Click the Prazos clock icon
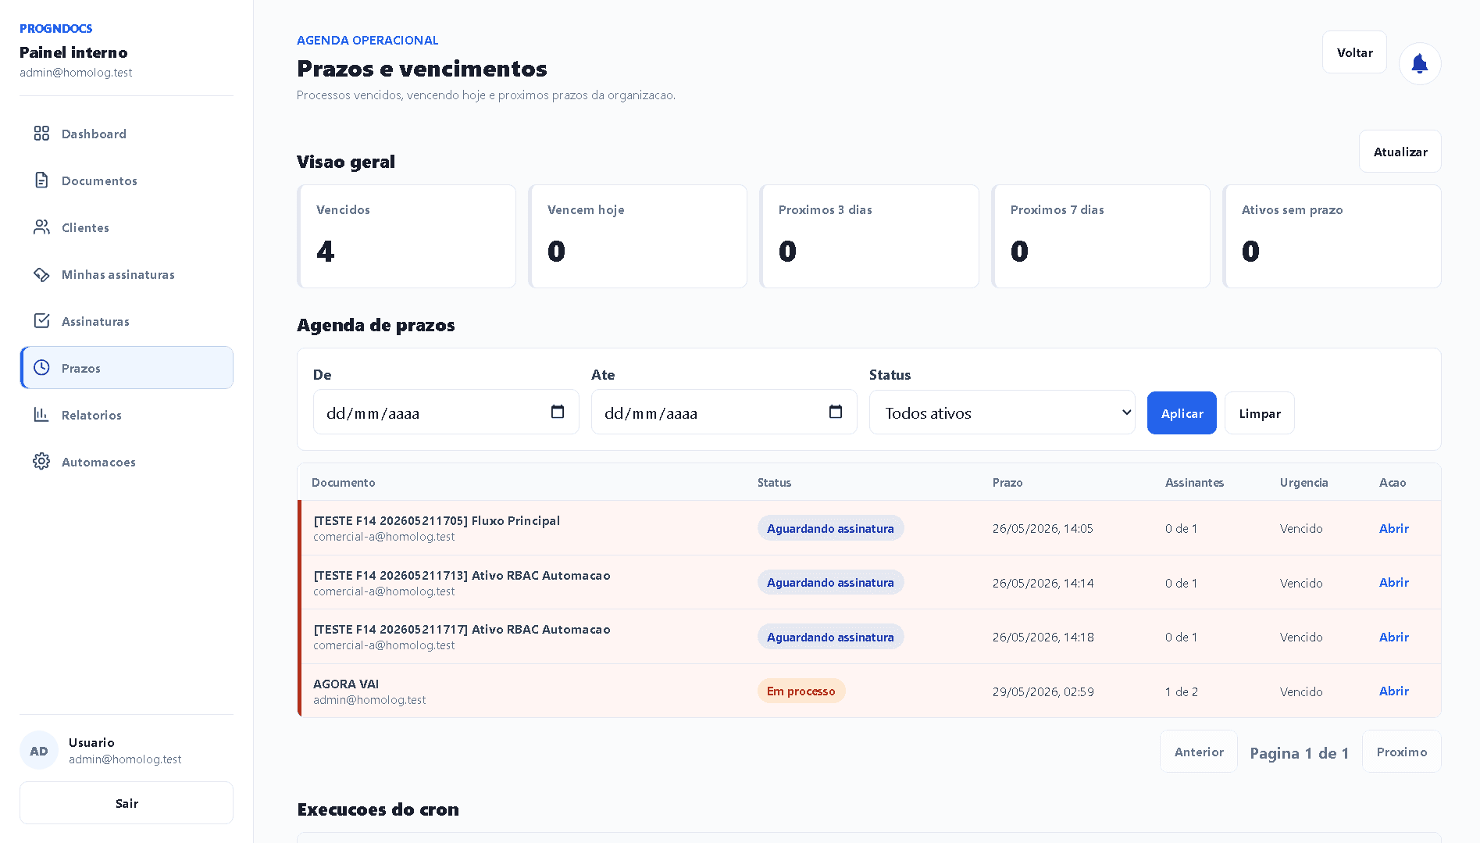This screenshot has width=1480, height=843. [x=41, y=368]
